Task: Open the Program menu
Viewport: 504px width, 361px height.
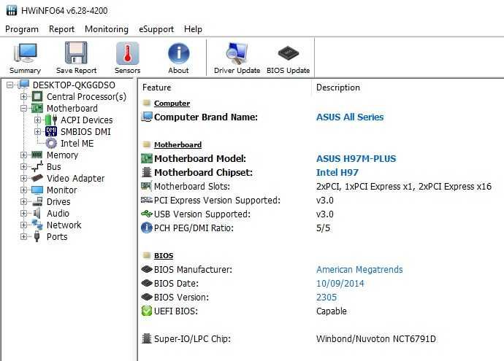Action: point(22,29)
